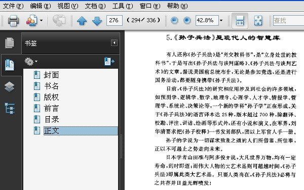Click the new bookmark icon
This screenshot has width=304, height=190.
click(x=109, y=62)
